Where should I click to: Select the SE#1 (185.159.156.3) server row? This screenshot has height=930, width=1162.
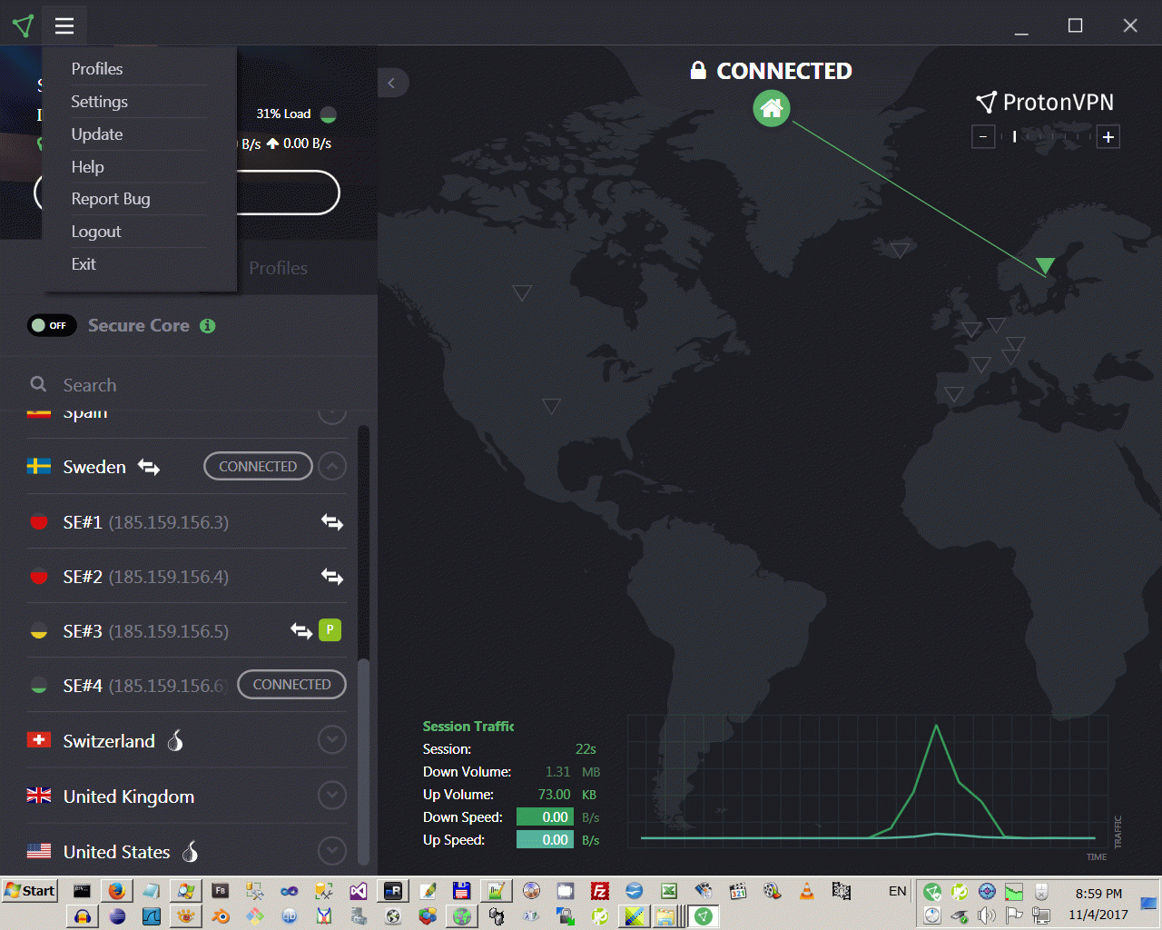[186, 522]
